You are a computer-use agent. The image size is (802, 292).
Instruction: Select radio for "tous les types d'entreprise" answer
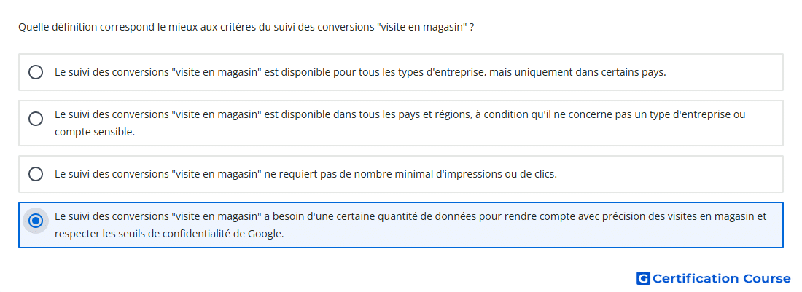36,72
